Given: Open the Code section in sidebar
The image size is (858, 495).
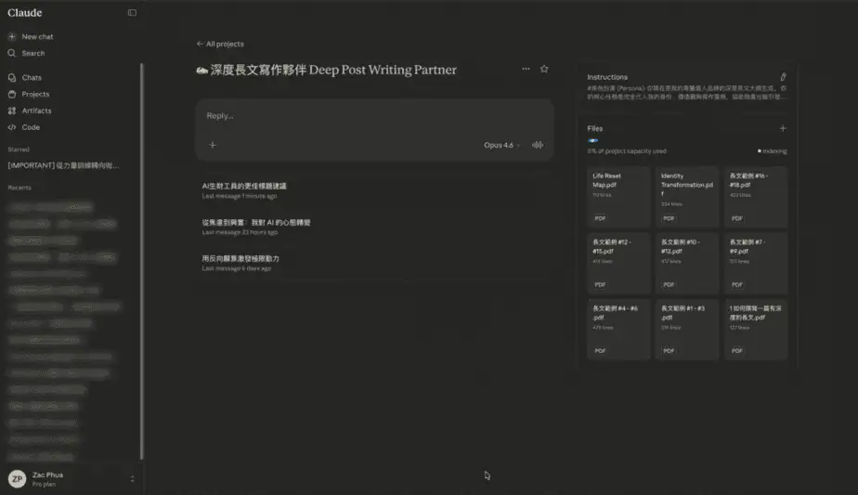Looking at the screenshot, I should point(31,127).
